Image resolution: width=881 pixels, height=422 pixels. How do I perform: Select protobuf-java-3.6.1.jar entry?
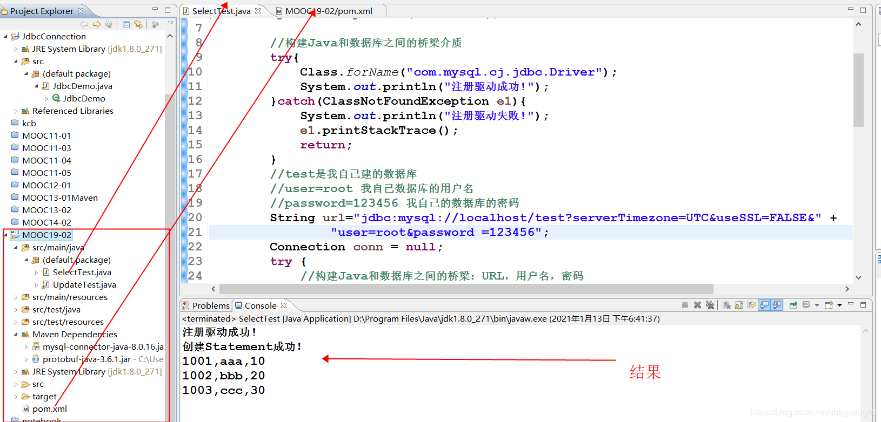pyautogui.click(x=103, y=359)
